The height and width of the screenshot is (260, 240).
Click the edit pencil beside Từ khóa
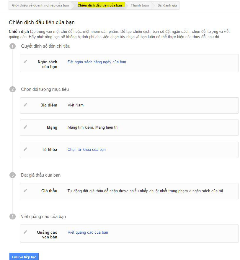(25, 149)
